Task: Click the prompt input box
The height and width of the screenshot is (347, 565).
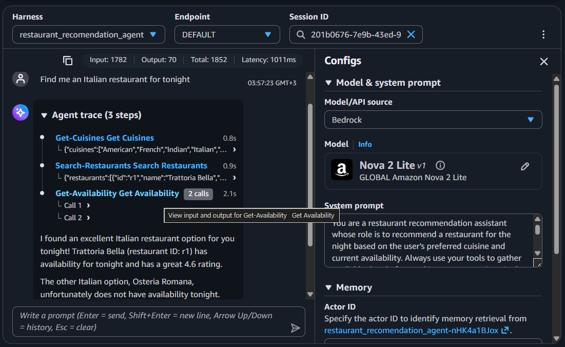Action: tap(159, 321)
